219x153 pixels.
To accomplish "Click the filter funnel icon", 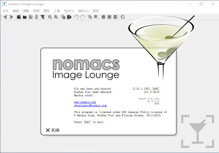I will coord(42,17).
